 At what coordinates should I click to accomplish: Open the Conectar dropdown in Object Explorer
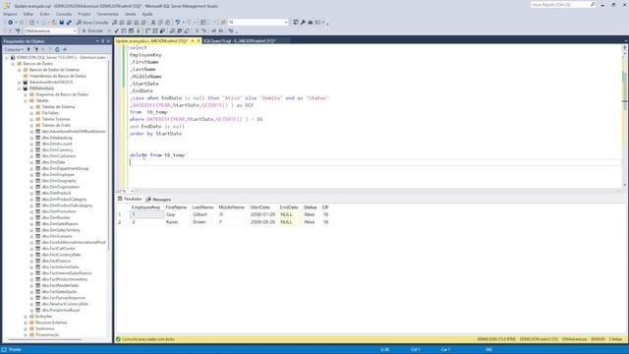coord(13,49)
